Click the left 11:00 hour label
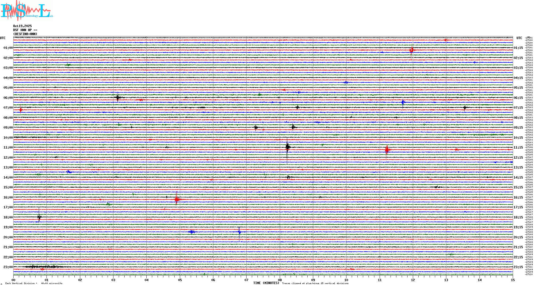The width and height of the screenshot is (534, 287). click(x=8, y=147)
